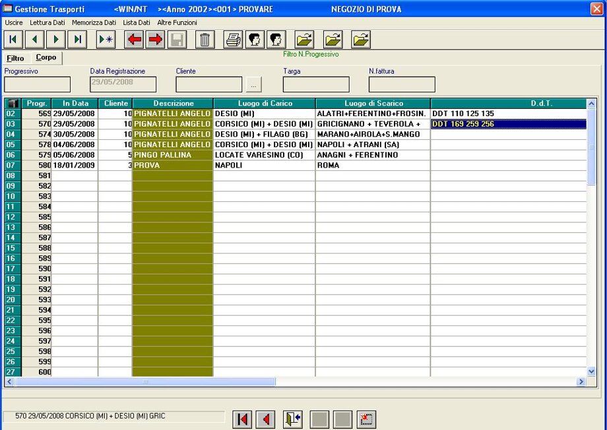
Task: Print using the printer icon
Action: [234, 40]
